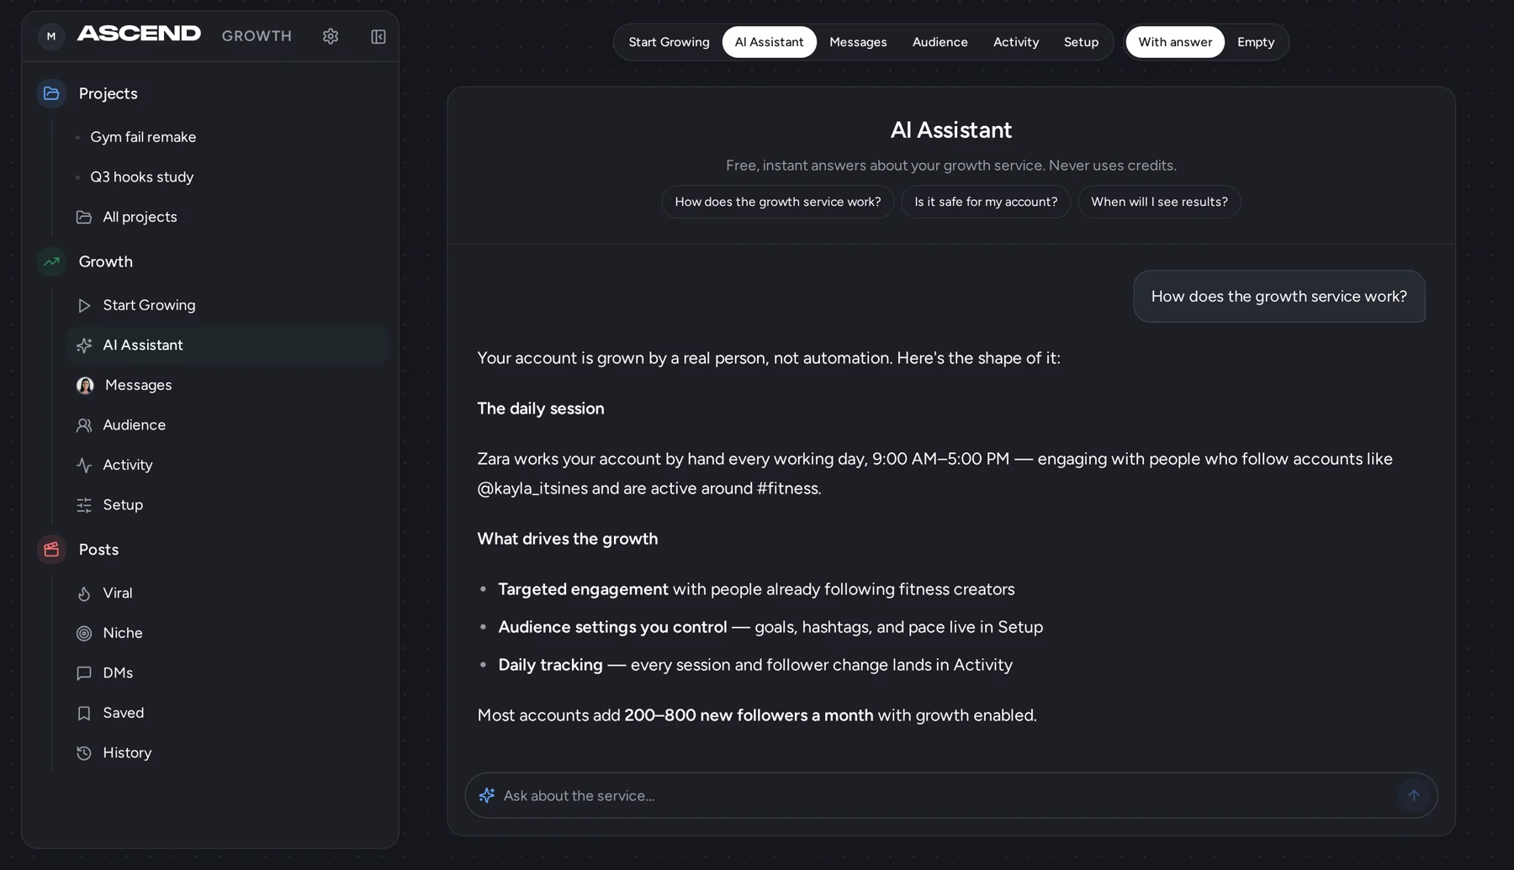Viewport: 1514px width, 870px height.
Task: Open Niche posts in sidebar
Action: click(x=229, y=633)
